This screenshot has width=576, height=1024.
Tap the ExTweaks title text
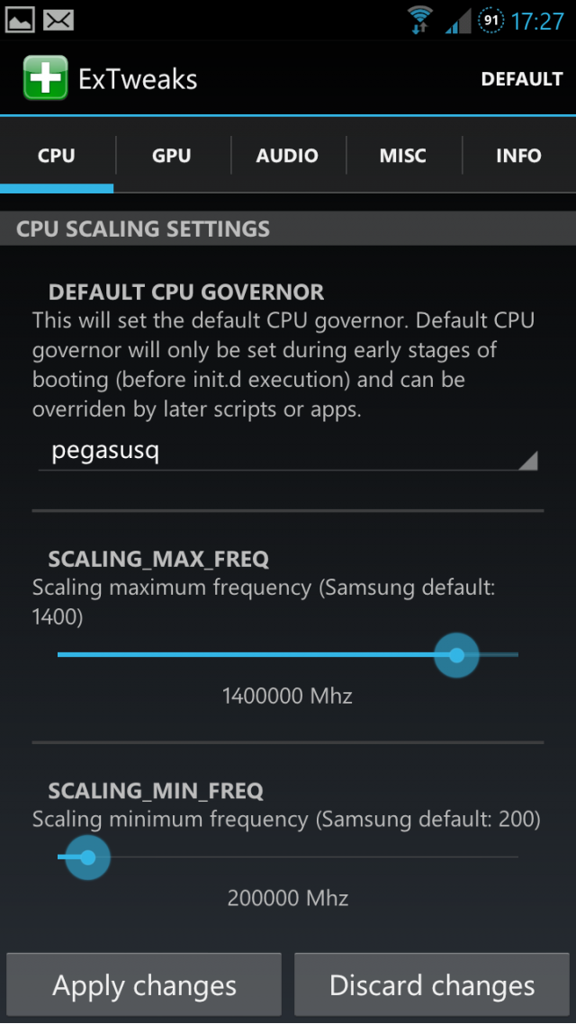[x=138, y=79]
